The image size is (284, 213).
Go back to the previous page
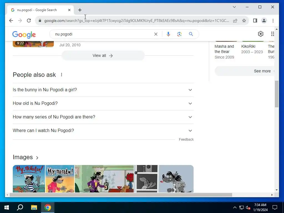pyautogui.click(x=11, y=21)
